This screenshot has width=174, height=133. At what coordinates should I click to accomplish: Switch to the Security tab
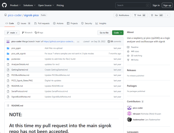coord(87,23)
